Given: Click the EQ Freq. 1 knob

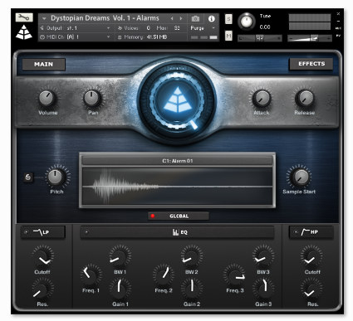Looking at the screenshot, I should click(91, 275).
